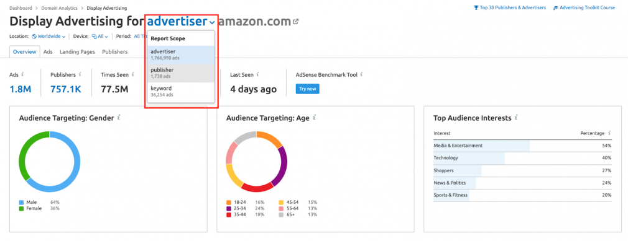
Task: Click info icon next to Publishers metric
Action: (x=80, y=74)
